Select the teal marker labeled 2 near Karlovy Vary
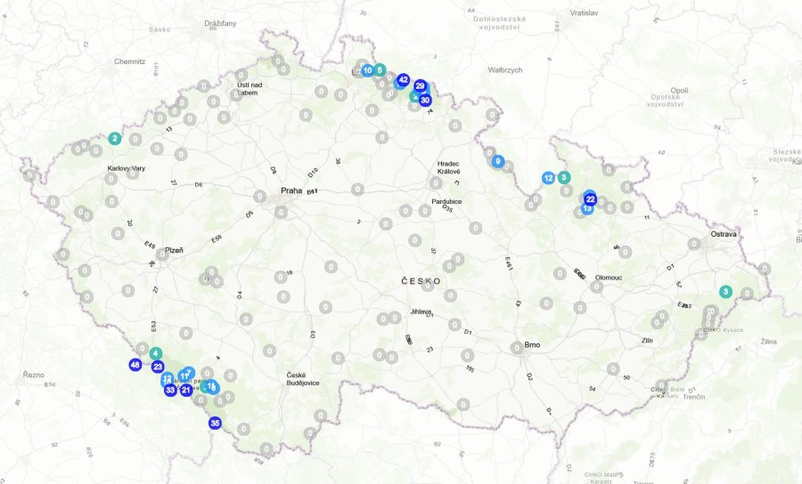This screenshot has width=802, height=484. 115,138
